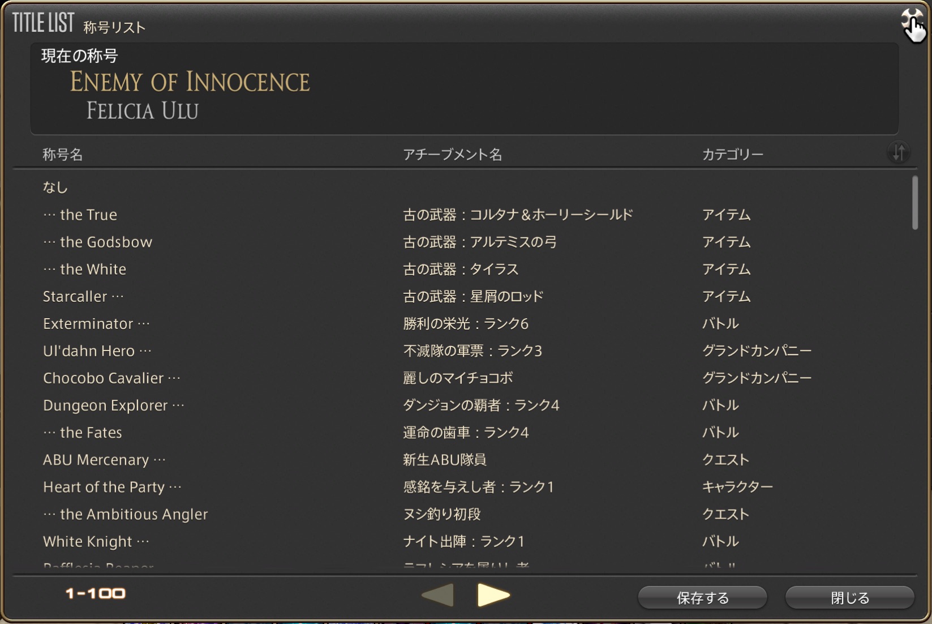This screenshot has height=624, width=932.
Task: Select the "ABU Mercenary" title
Action: point(104,459)
